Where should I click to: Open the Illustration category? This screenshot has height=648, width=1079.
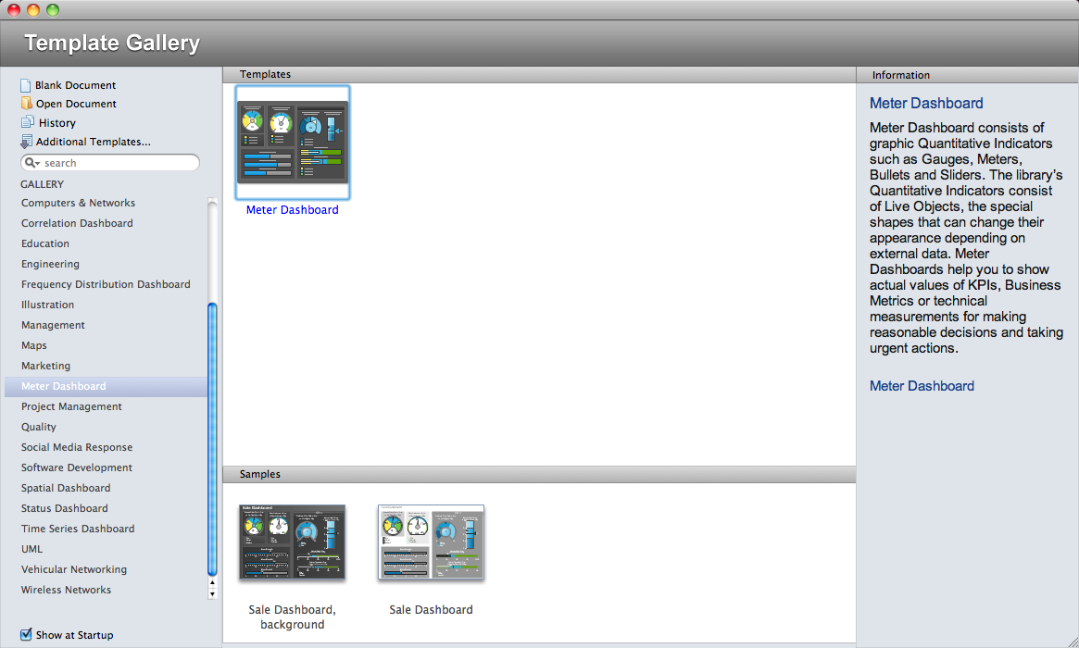[47, 305]
